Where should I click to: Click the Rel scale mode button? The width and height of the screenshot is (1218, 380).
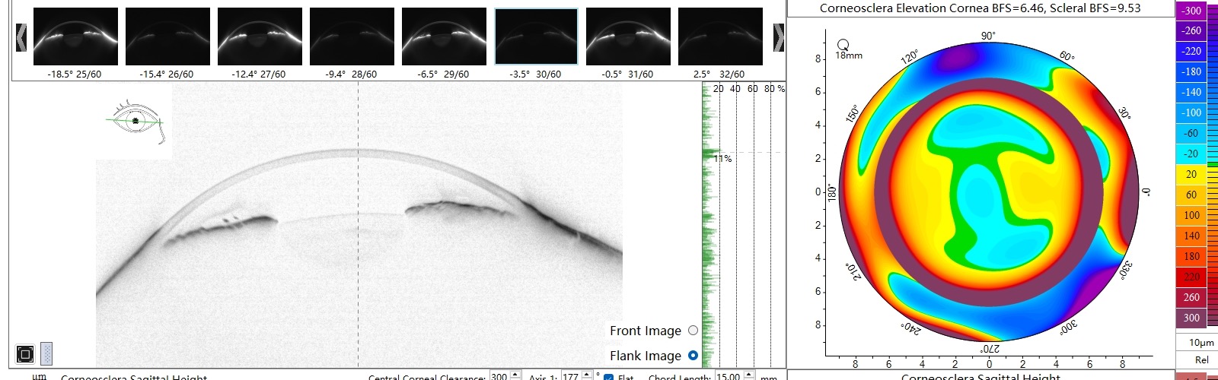click(x=1201, y=360)
